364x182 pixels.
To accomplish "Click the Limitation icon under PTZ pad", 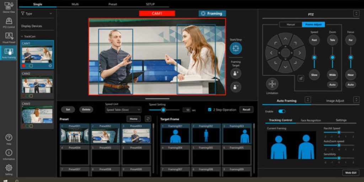I will coord(272,84).
